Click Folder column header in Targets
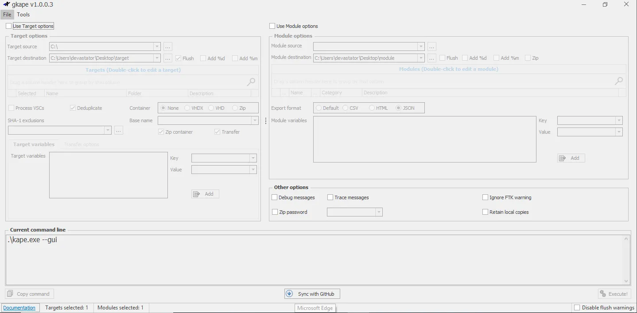The image size is (637, 313). pyautogui.click(x=157, y=93)
